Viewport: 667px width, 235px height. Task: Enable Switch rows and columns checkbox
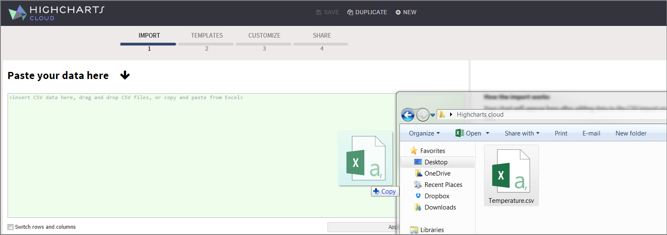pyautogui.click(x=10, y=227)
